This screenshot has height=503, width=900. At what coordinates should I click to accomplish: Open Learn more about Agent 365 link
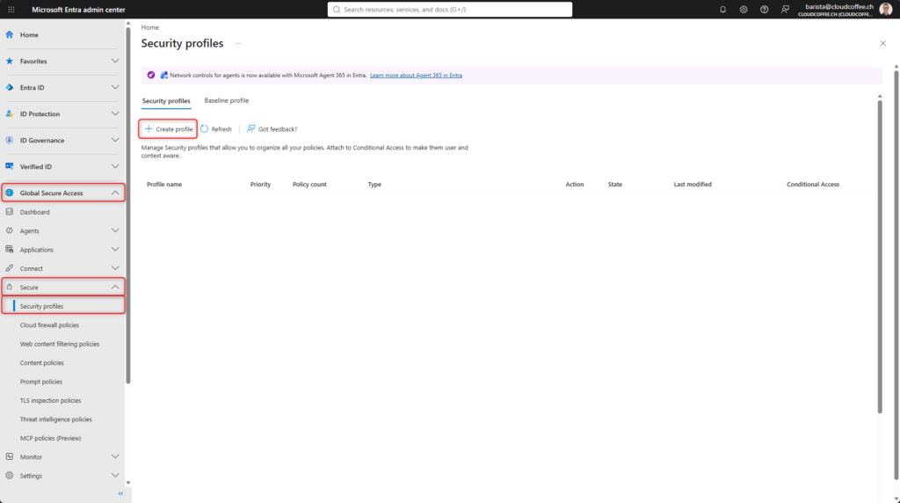(416, 76)
